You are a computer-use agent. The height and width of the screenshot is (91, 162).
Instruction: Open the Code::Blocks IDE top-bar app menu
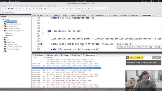click(15, 1)
